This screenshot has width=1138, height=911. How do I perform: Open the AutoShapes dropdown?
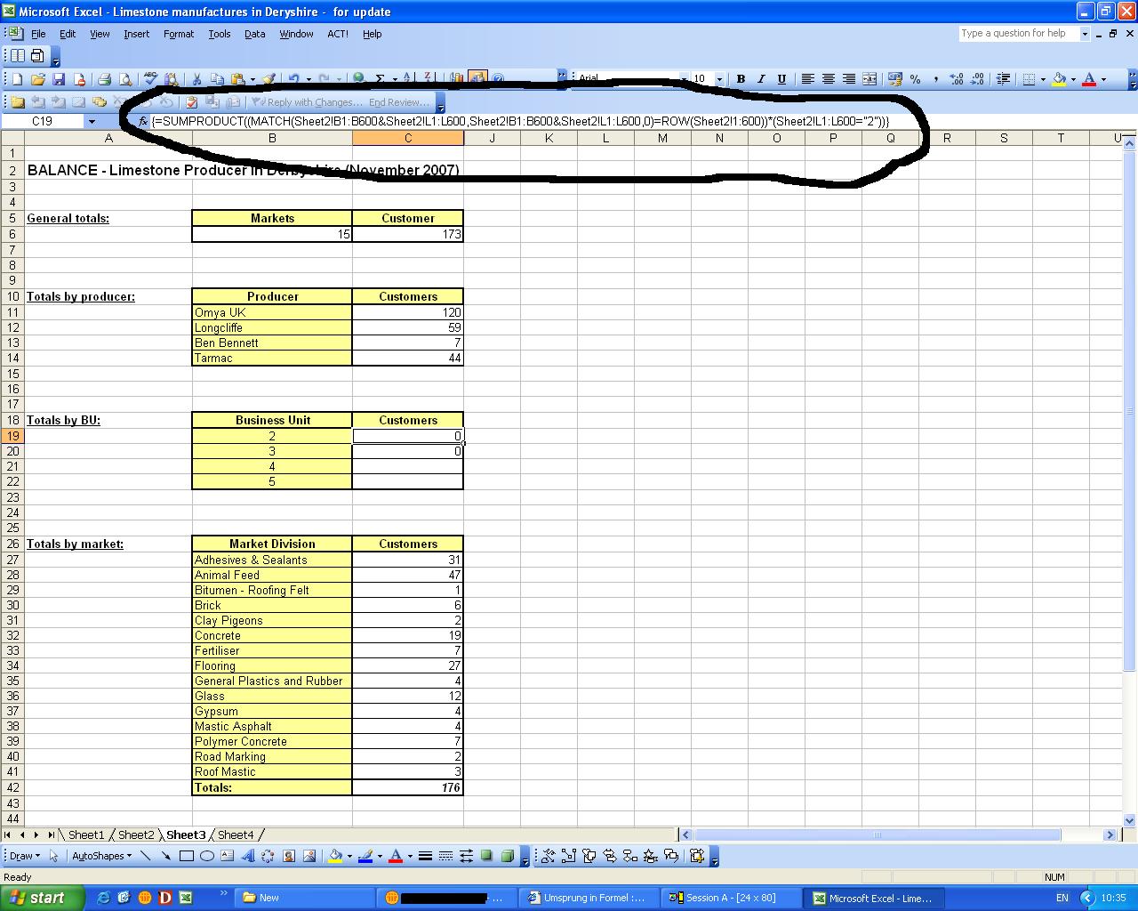coord(102,856)
